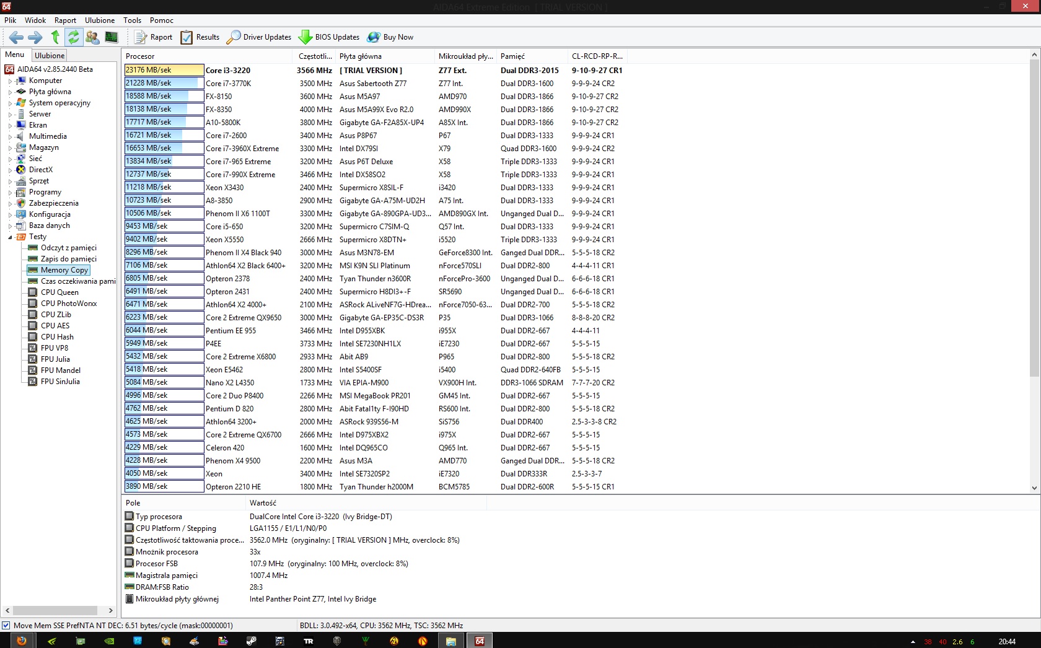Open the Pomoc menu

[x=162, y=20]
